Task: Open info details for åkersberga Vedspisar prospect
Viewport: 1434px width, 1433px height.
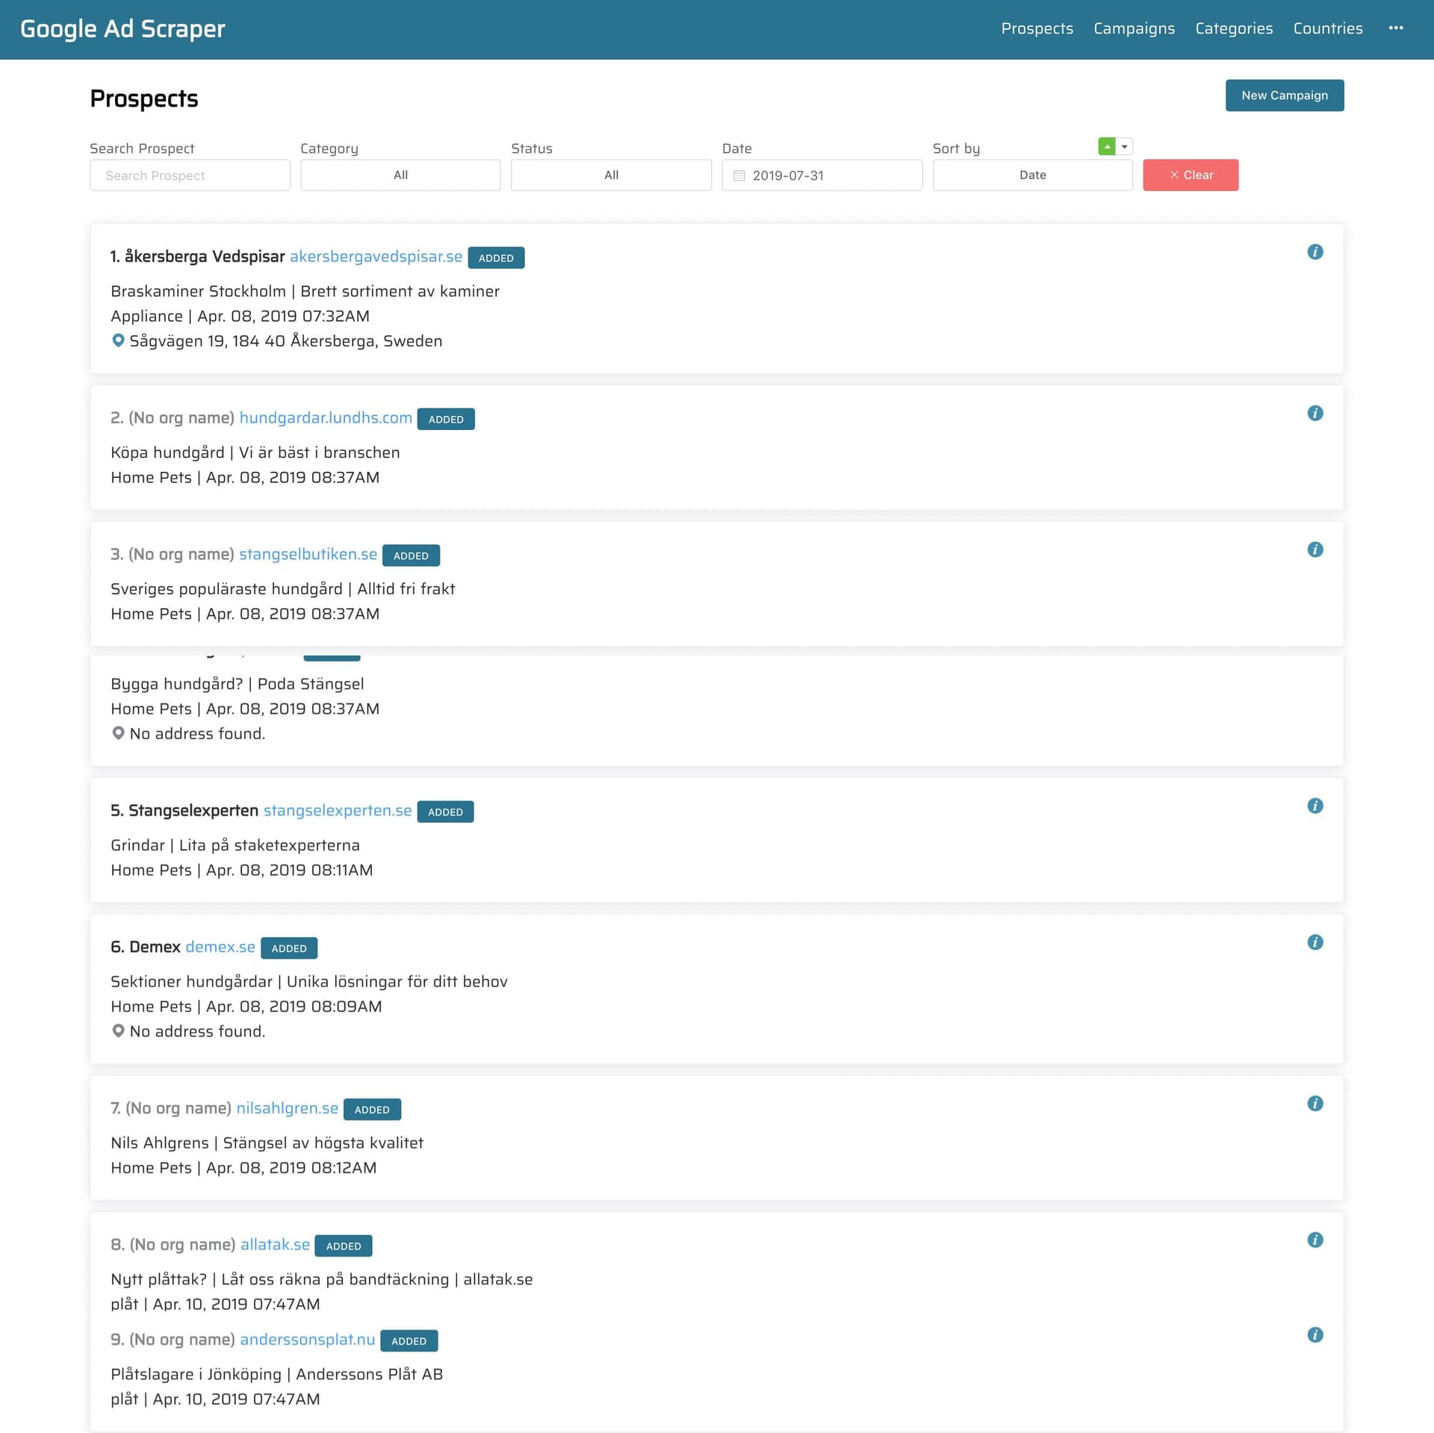Action: [1315, 252]
